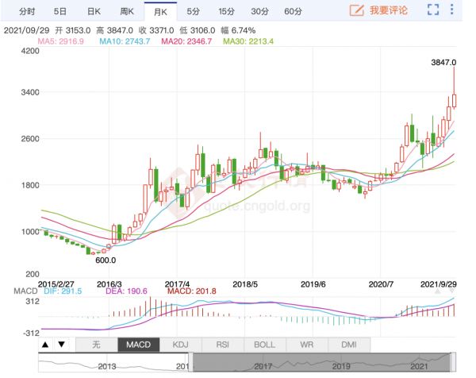The width and height of the screenshot is (476, 378).
Task: Click the comment pencil icon
Action: point(357,11)
